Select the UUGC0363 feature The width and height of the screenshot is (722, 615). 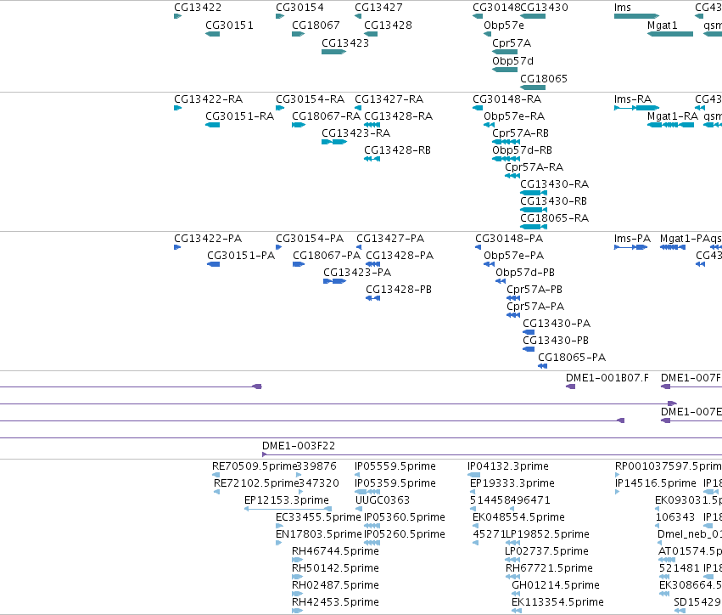pyautogui.click(x=359, y=509)
